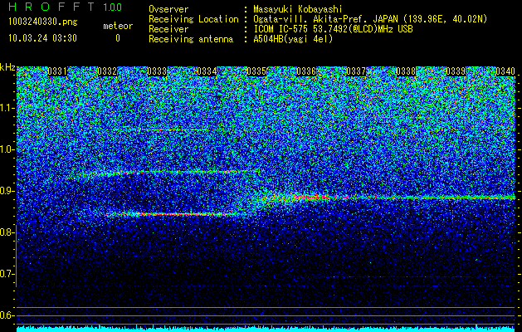The width and height of the screenshot is (522, 332).
Task: Click the 0337 time marker
Action: point(356,71)
